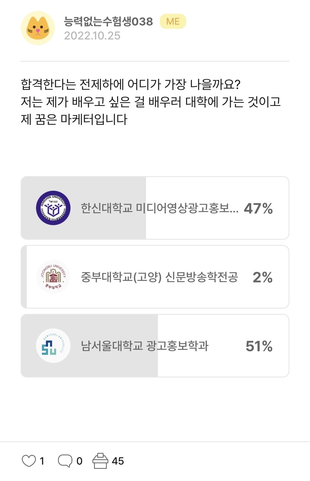Click the 47% result figure

click(258, 208)
